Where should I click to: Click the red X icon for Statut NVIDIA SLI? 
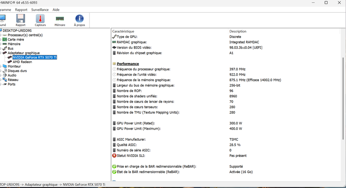coord(114,156)
